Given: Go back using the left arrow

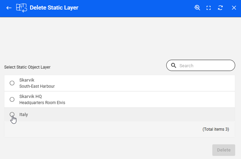Looking at the screenshot, I should click(9, 8).
